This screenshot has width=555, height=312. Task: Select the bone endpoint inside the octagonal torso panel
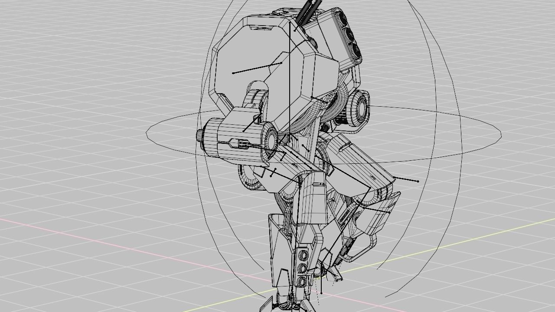click(x=234, y=73)
